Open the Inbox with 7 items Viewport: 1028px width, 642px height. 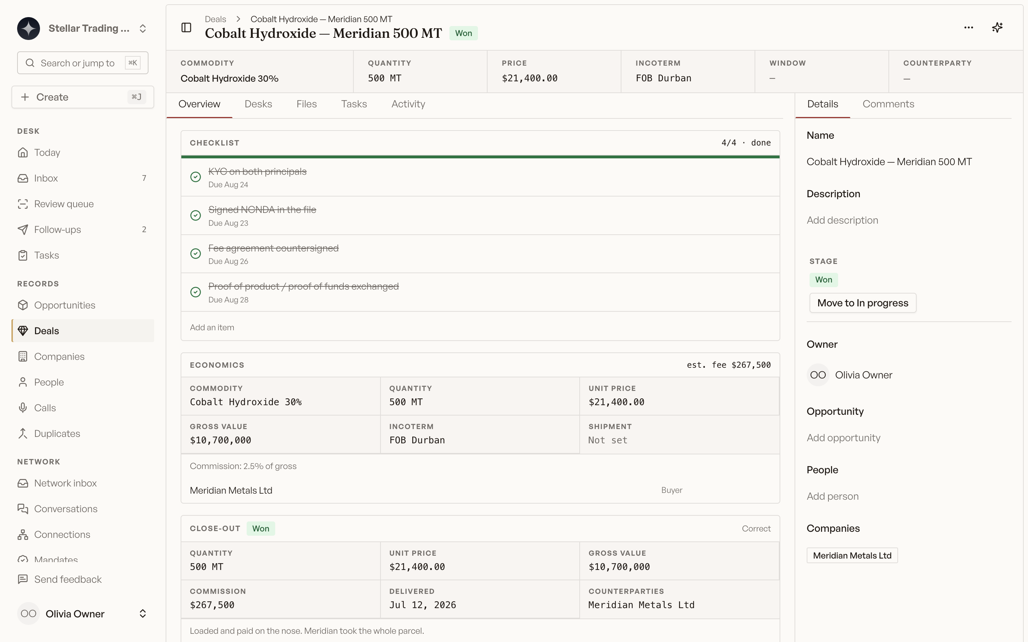point(83,178)
